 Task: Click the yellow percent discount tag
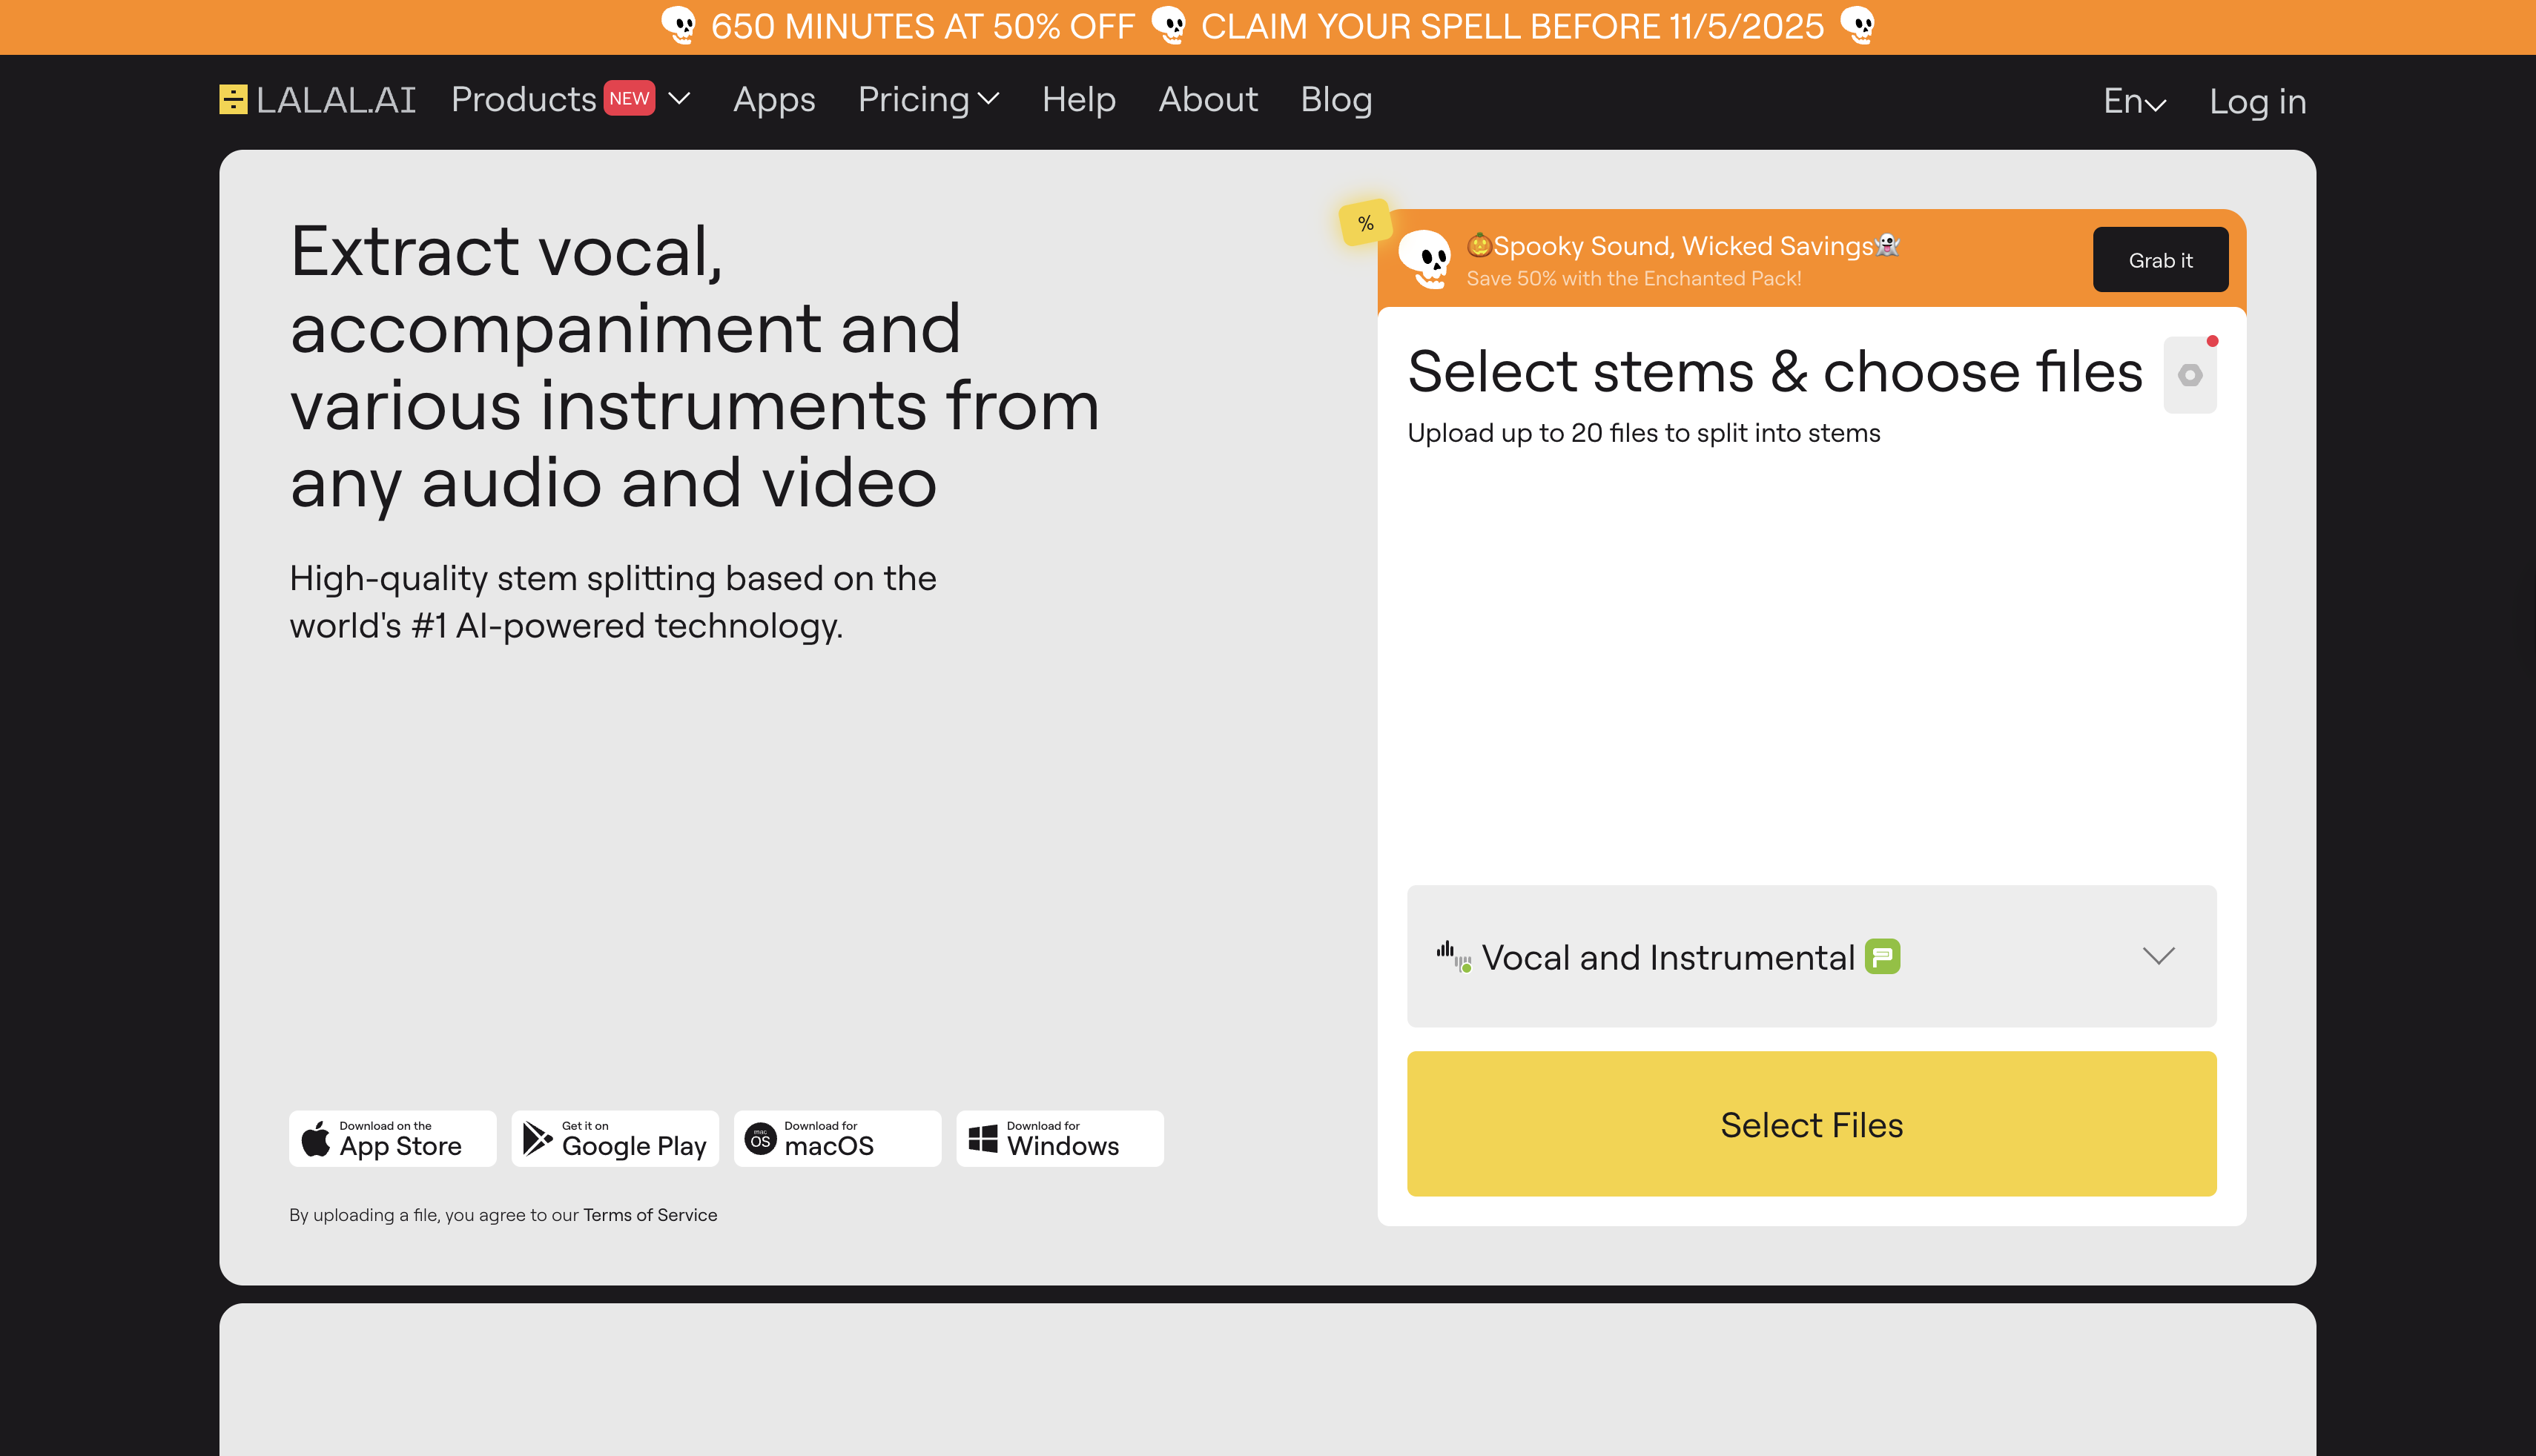[x=1365, y=223]
